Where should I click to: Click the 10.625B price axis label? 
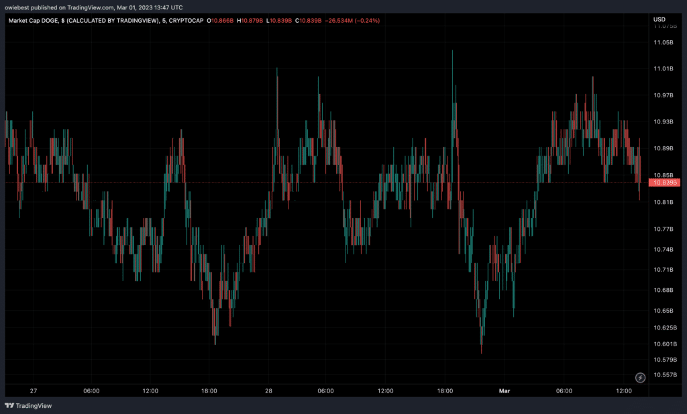[665, 327]
